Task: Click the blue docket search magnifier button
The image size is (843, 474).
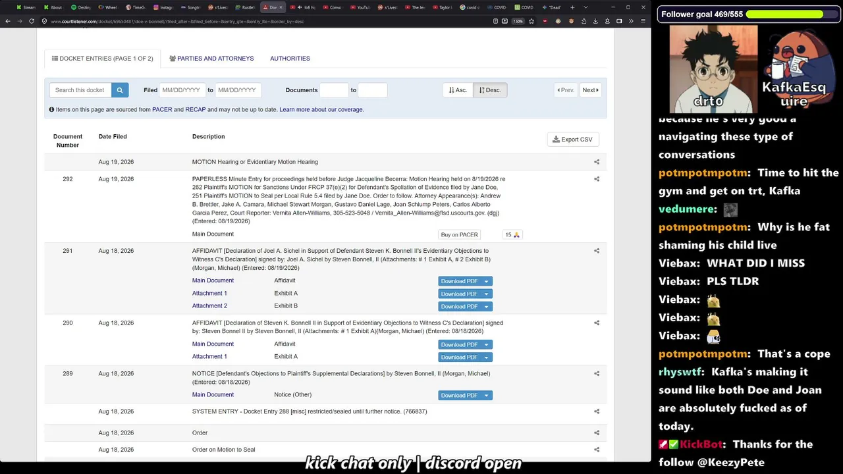Action: [x=120, y=90]
